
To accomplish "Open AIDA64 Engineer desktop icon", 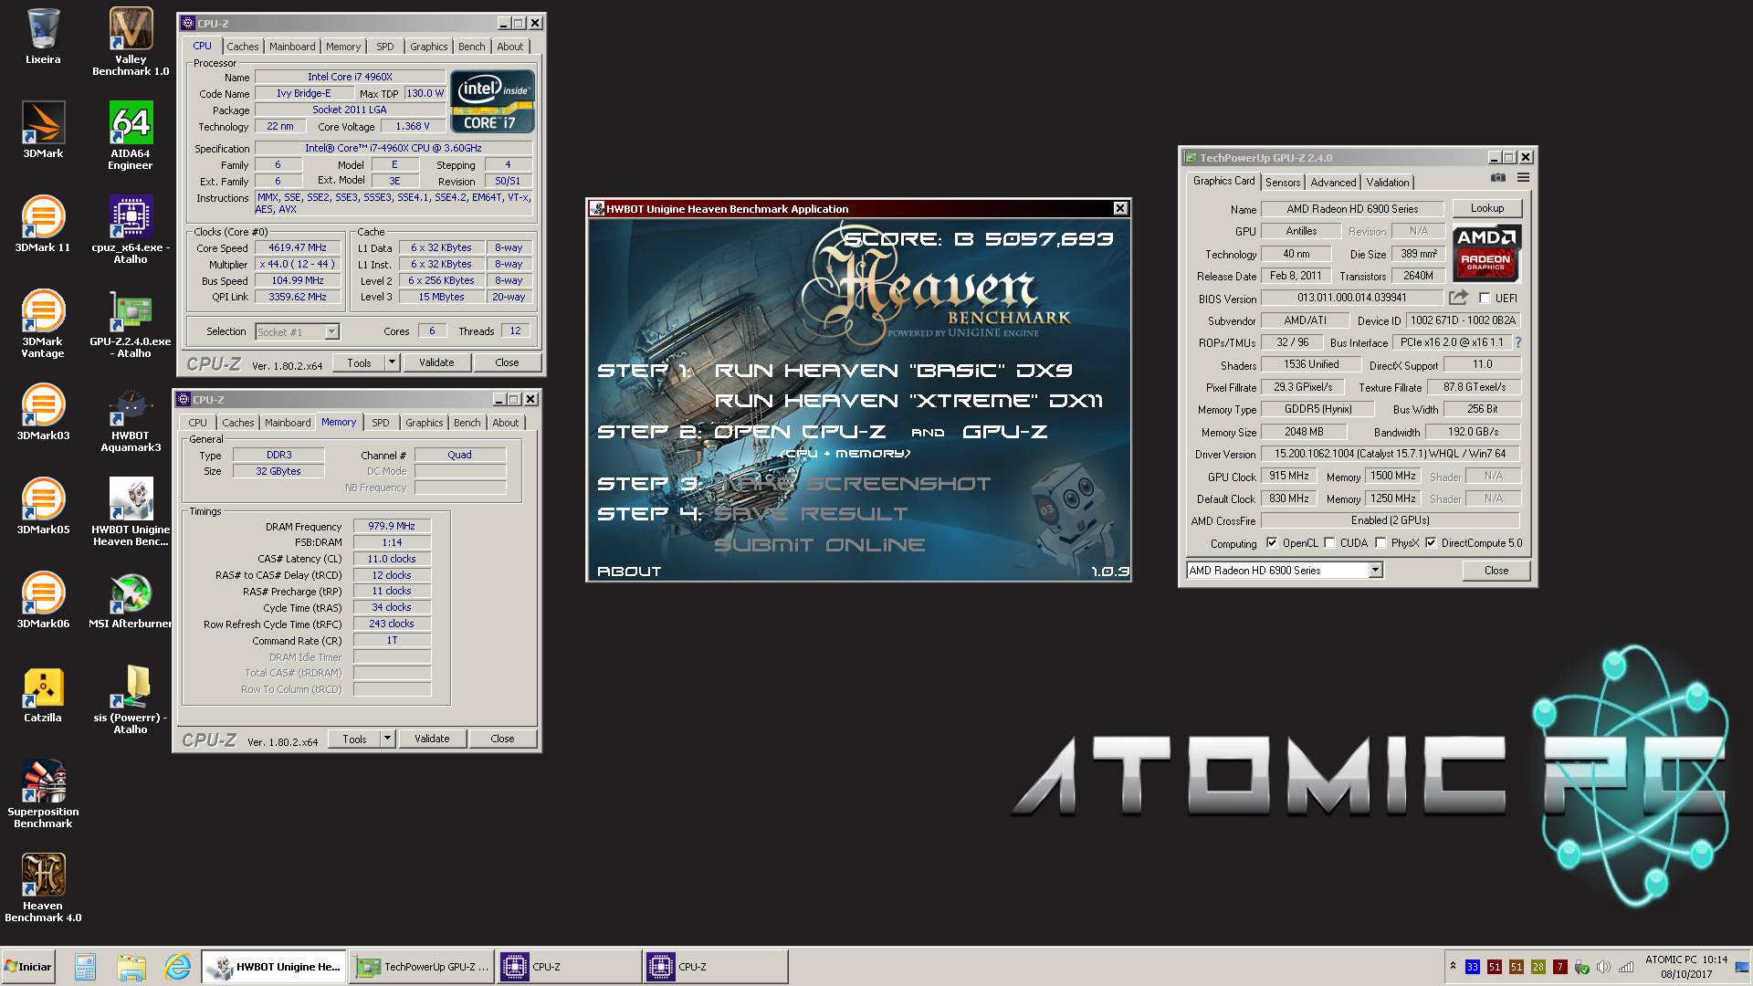I will click(131, 135).
